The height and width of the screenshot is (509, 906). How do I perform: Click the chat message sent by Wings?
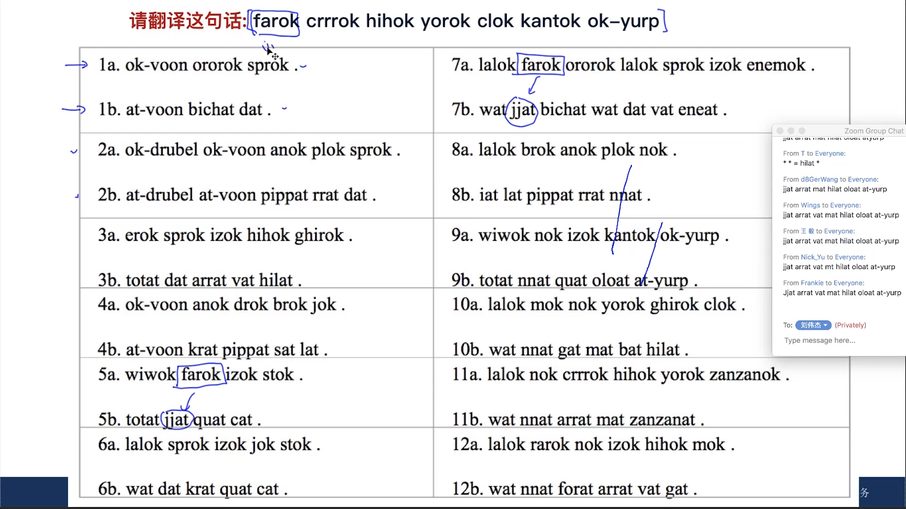click(841, 215)
